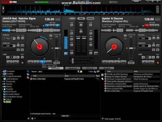Image resolution: width=162 pixels, height=122 pixels.
Task: Halve the right deck loop length
Action: pos(143,57)
